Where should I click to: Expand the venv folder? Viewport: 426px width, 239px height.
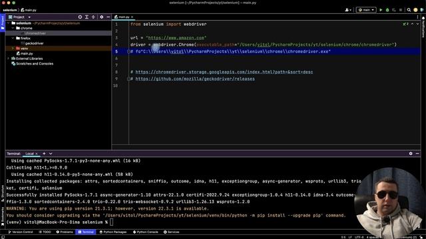tap(13, 48)
